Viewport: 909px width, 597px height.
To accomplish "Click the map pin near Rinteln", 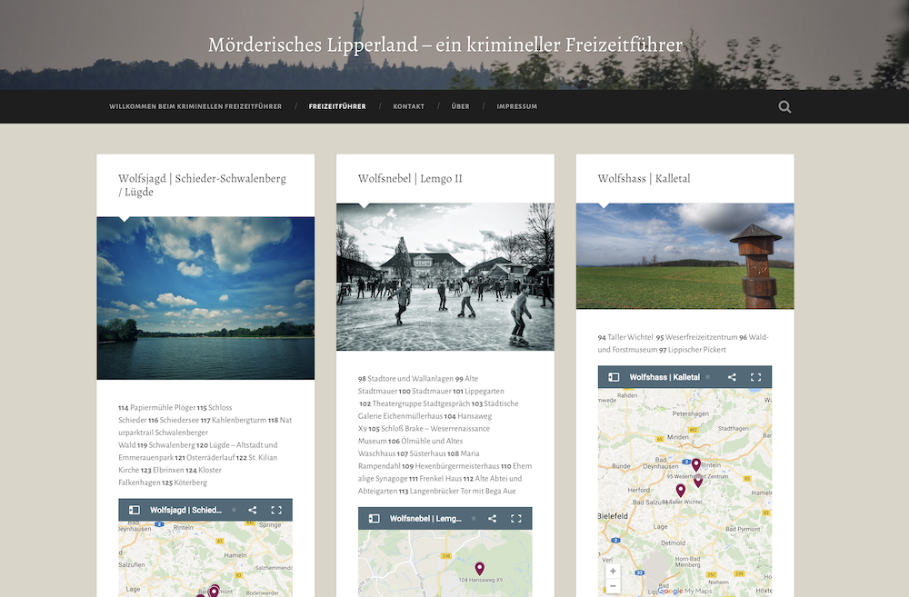I will coord(696,464).
